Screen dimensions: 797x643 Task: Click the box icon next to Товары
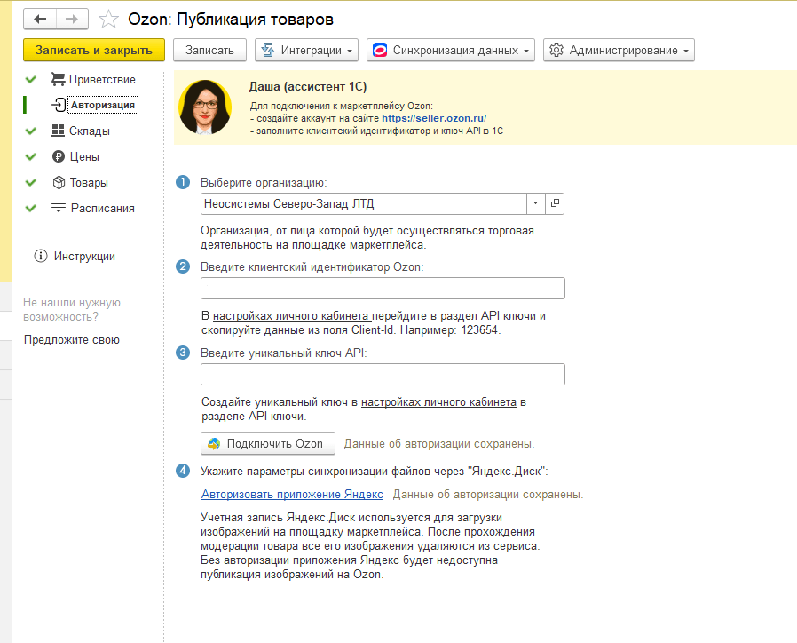pos(59,182)
